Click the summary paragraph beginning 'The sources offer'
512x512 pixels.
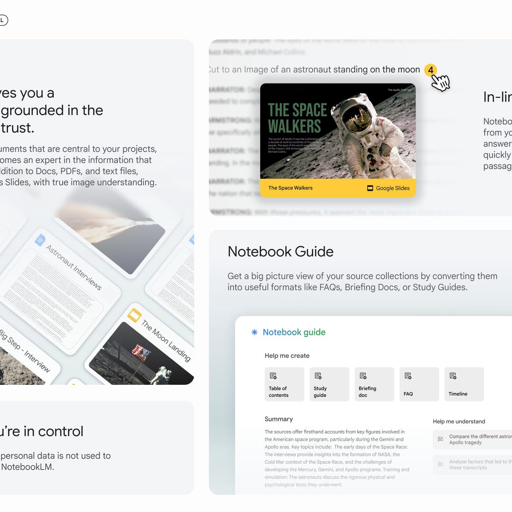(337, 458)
